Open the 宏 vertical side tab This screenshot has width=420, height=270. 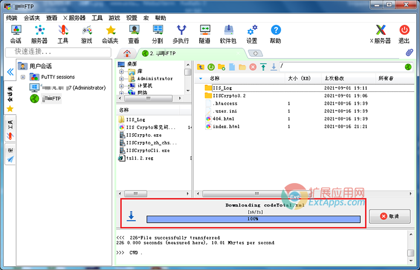point(10,155)
